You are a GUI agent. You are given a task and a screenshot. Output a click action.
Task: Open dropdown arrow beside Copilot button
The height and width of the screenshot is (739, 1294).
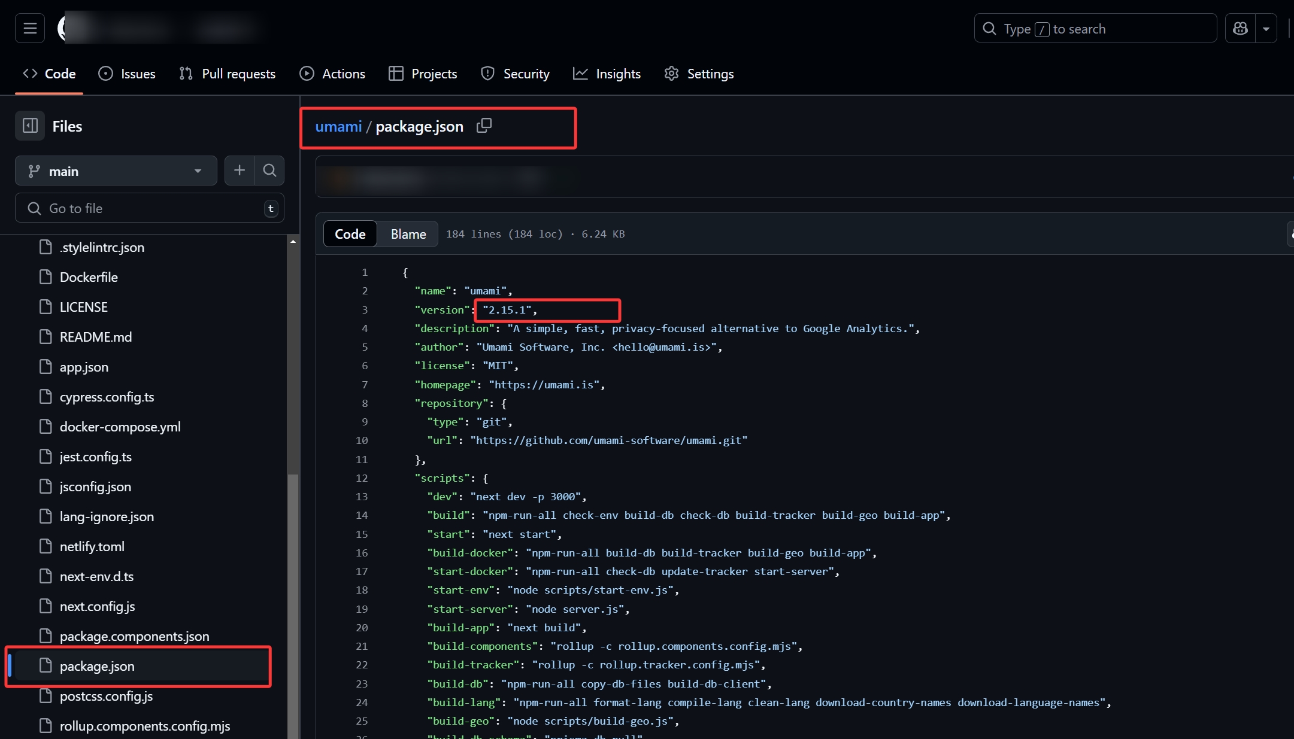1266,28
